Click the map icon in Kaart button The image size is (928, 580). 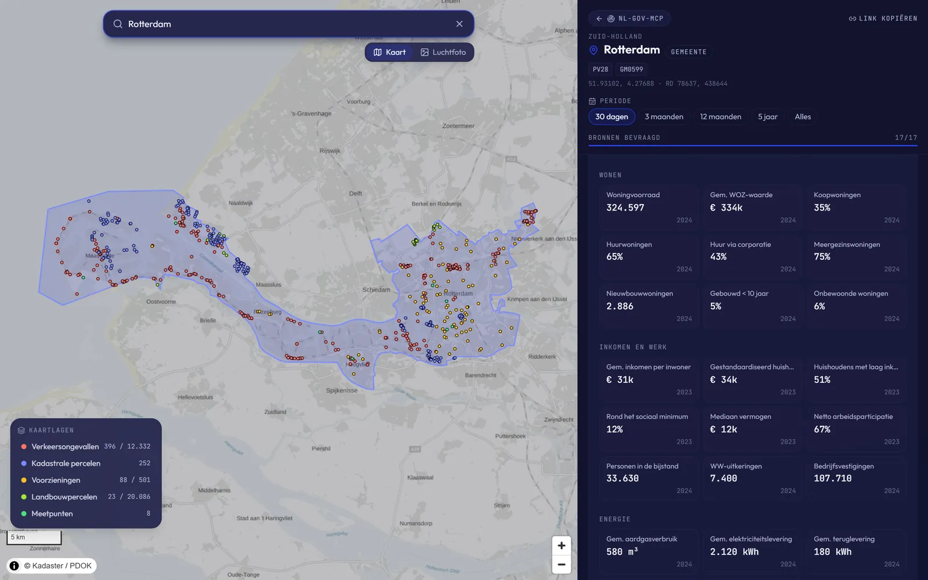pyautogui.click(x=378, y=52)
